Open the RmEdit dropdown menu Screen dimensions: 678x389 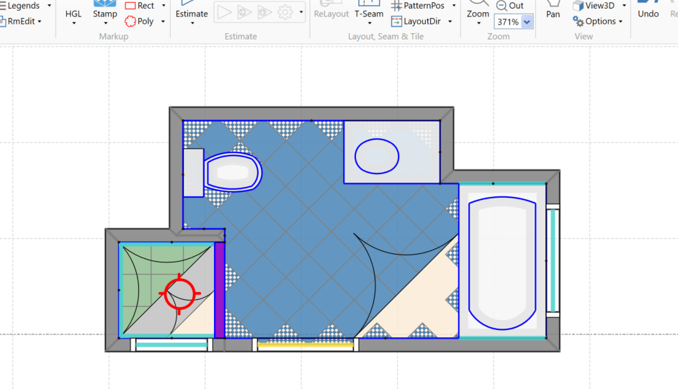click(x=21, y=22)
